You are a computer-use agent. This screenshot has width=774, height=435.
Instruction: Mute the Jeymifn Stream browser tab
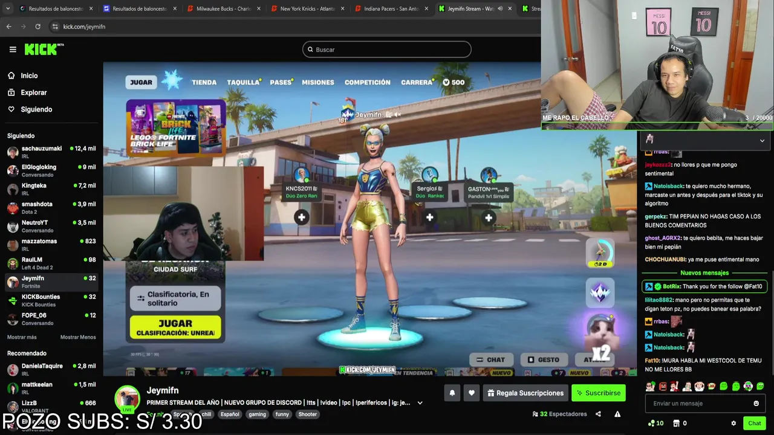coord(500,8)
